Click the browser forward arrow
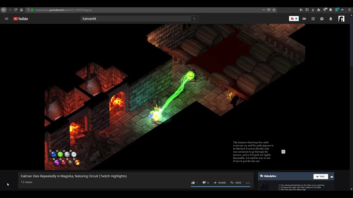The width and height of the screenshot is (353, 198). [x=10, y=10]
